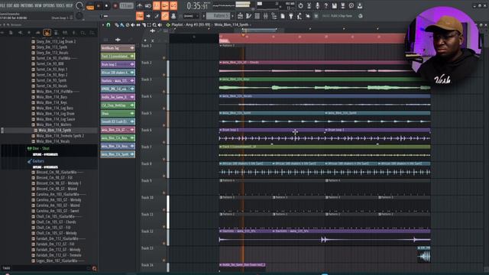Open the Playlist options menu arrow
The height and width of the screenshot is (275, 489).
[x=103, y=25]
